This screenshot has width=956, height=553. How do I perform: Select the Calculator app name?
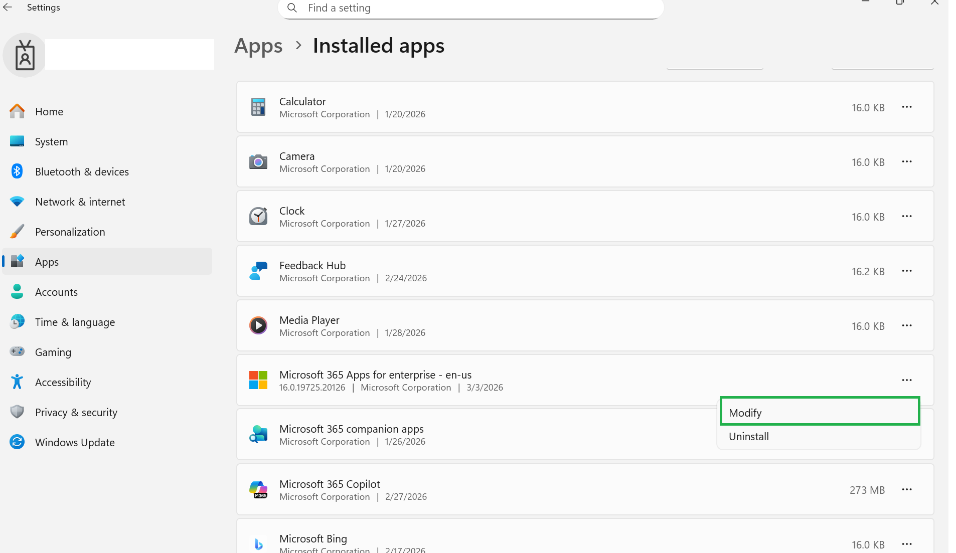tap(302, 102)
